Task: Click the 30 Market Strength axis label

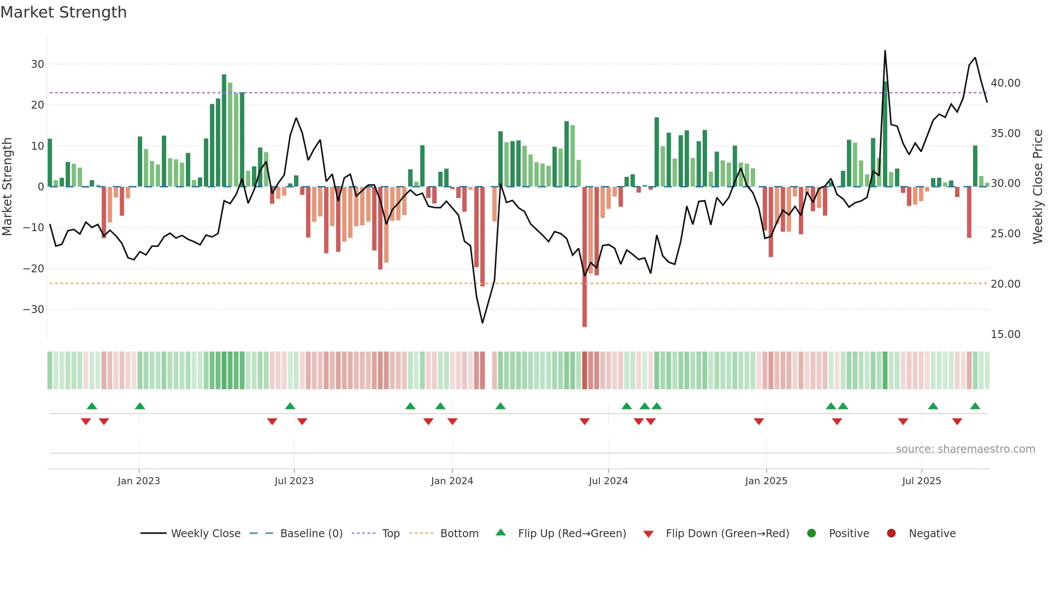Action: [x=38, y=64]
